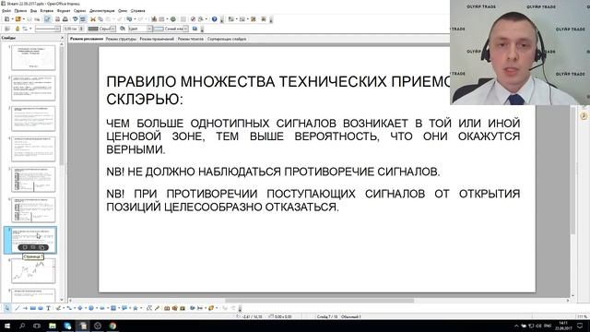Pick the Line drawing tool
Image resolution: width=590 pixels, height=332 pixels.
17,308
